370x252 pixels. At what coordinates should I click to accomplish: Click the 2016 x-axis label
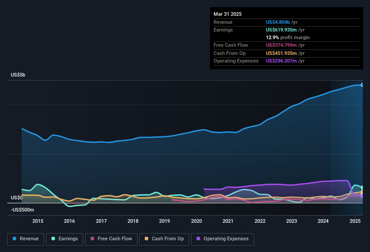pyautogui.click(x=69, y=221)
